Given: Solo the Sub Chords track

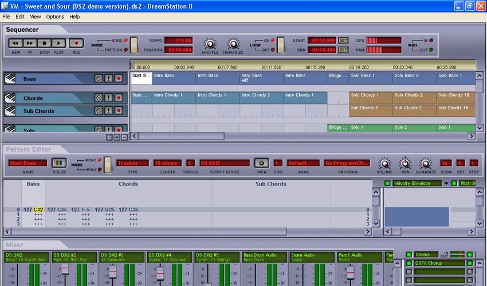Looking at the screenshot, I should point(109,110).
